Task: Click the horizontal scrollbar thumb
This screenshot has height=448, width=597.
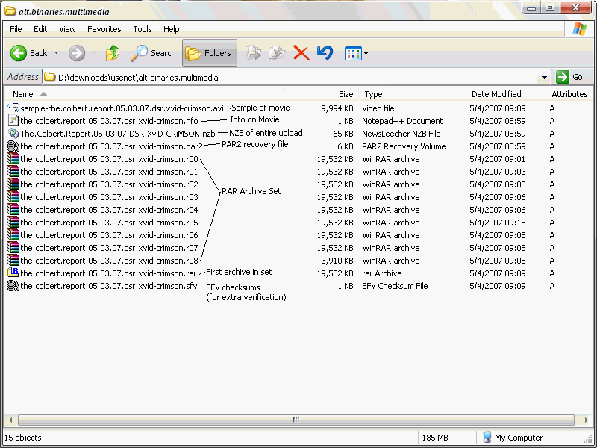Action: click(296, 420)
